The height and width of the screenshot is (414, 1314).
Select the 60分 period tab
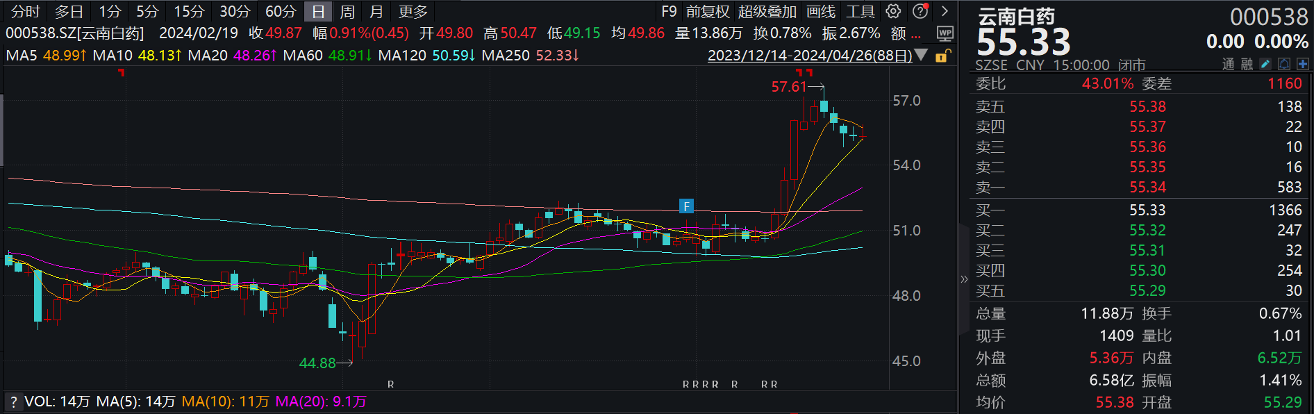tap(281, 12)
